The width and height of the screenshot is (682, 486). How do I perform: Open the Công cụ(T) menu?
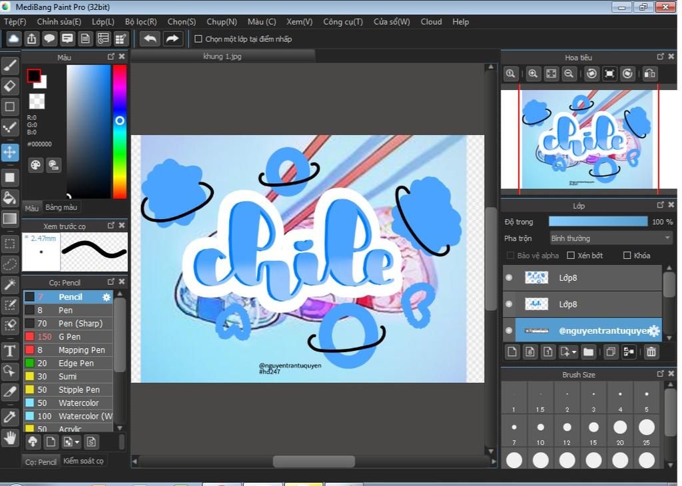tap(343, 22)
